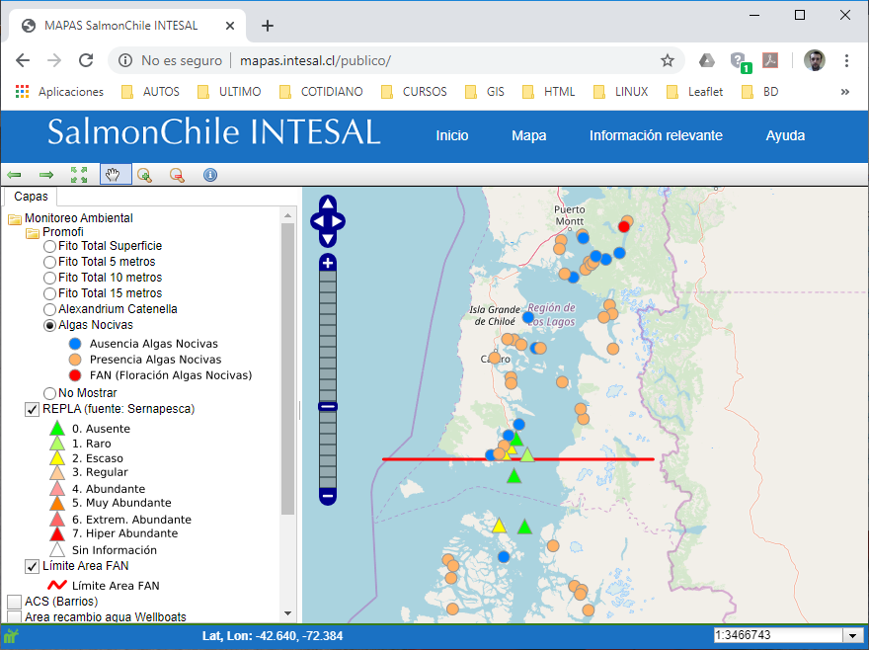The image size is (869, 650).
Task: Select the zoom out magnifier tool
Action: [x=177, y=175]
